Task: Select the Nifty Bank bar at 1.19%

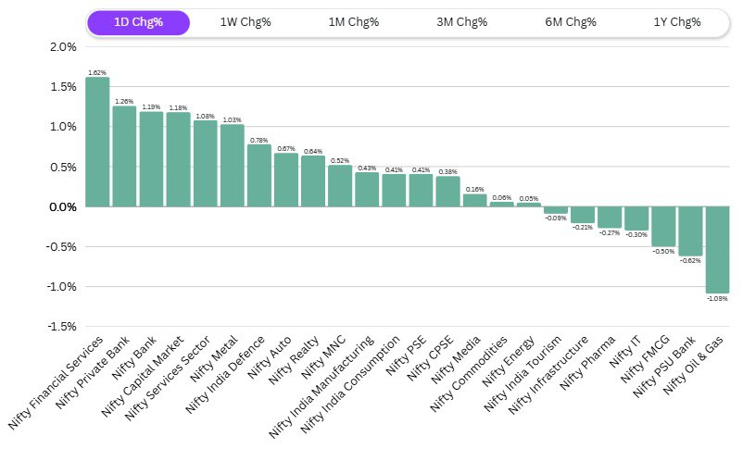Action: click(151, 159)
